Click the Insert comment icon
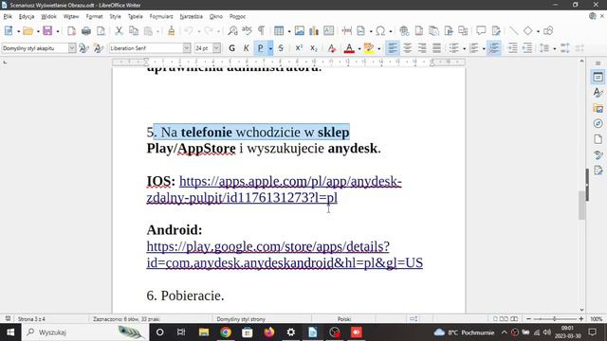The image size is (607, 341). pos(481,31)
